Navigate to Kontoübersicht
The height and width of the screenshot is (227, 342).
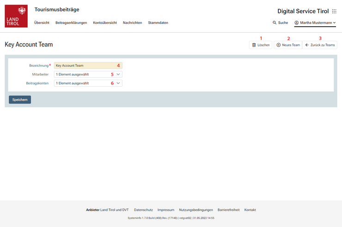tap(104, 23)
